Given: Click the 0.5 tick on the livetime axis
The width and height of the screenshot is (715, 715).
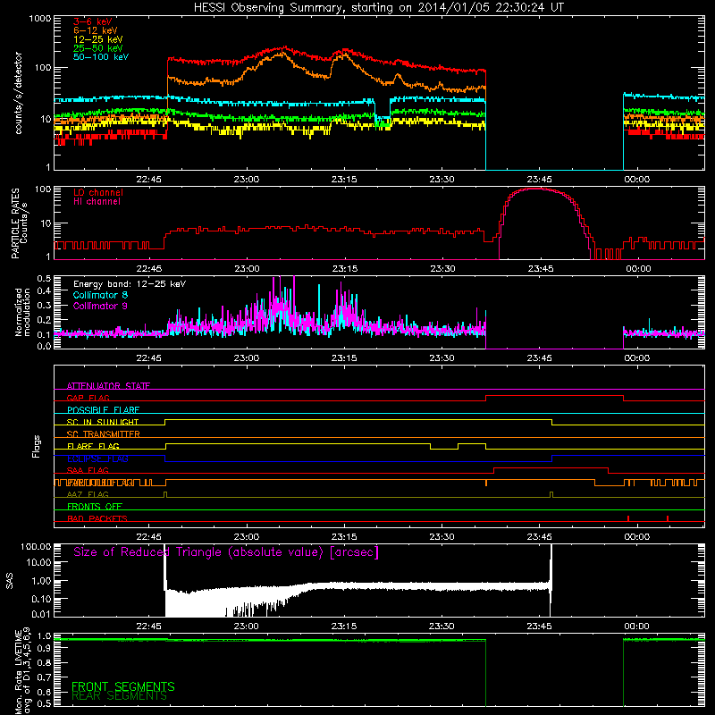Looking at the screenshot, I should click(44, 703).
